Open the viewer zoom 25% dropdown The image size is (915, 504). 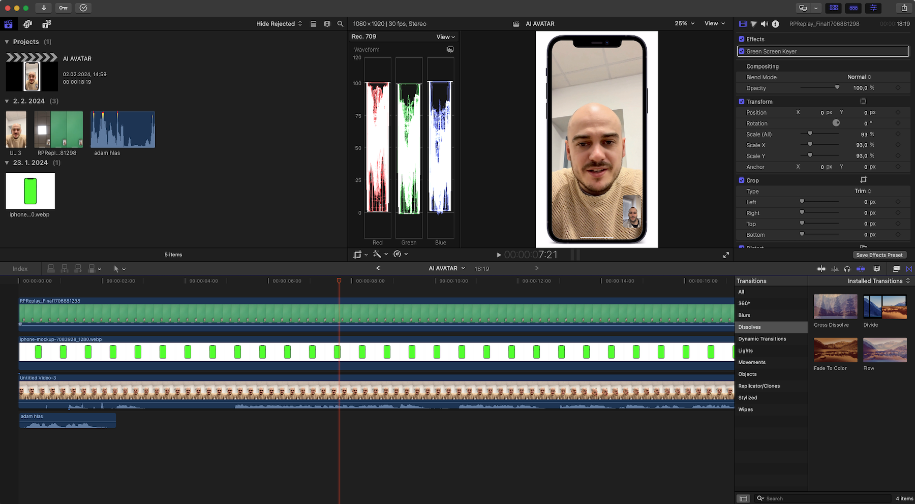684,23
